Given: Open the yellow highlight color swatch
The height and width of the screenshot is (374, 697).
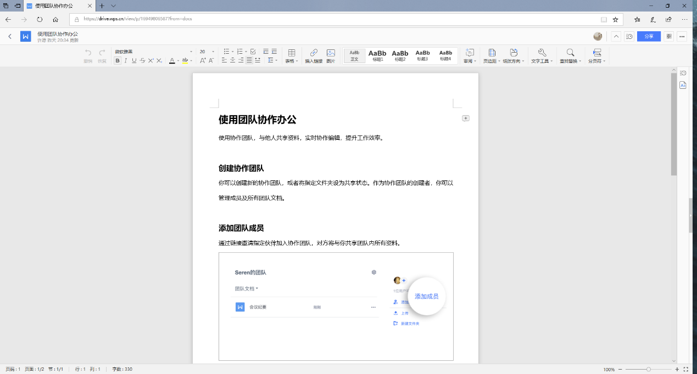Looking at the screenshot, I should pyautogui.click(x=185, y=60).
